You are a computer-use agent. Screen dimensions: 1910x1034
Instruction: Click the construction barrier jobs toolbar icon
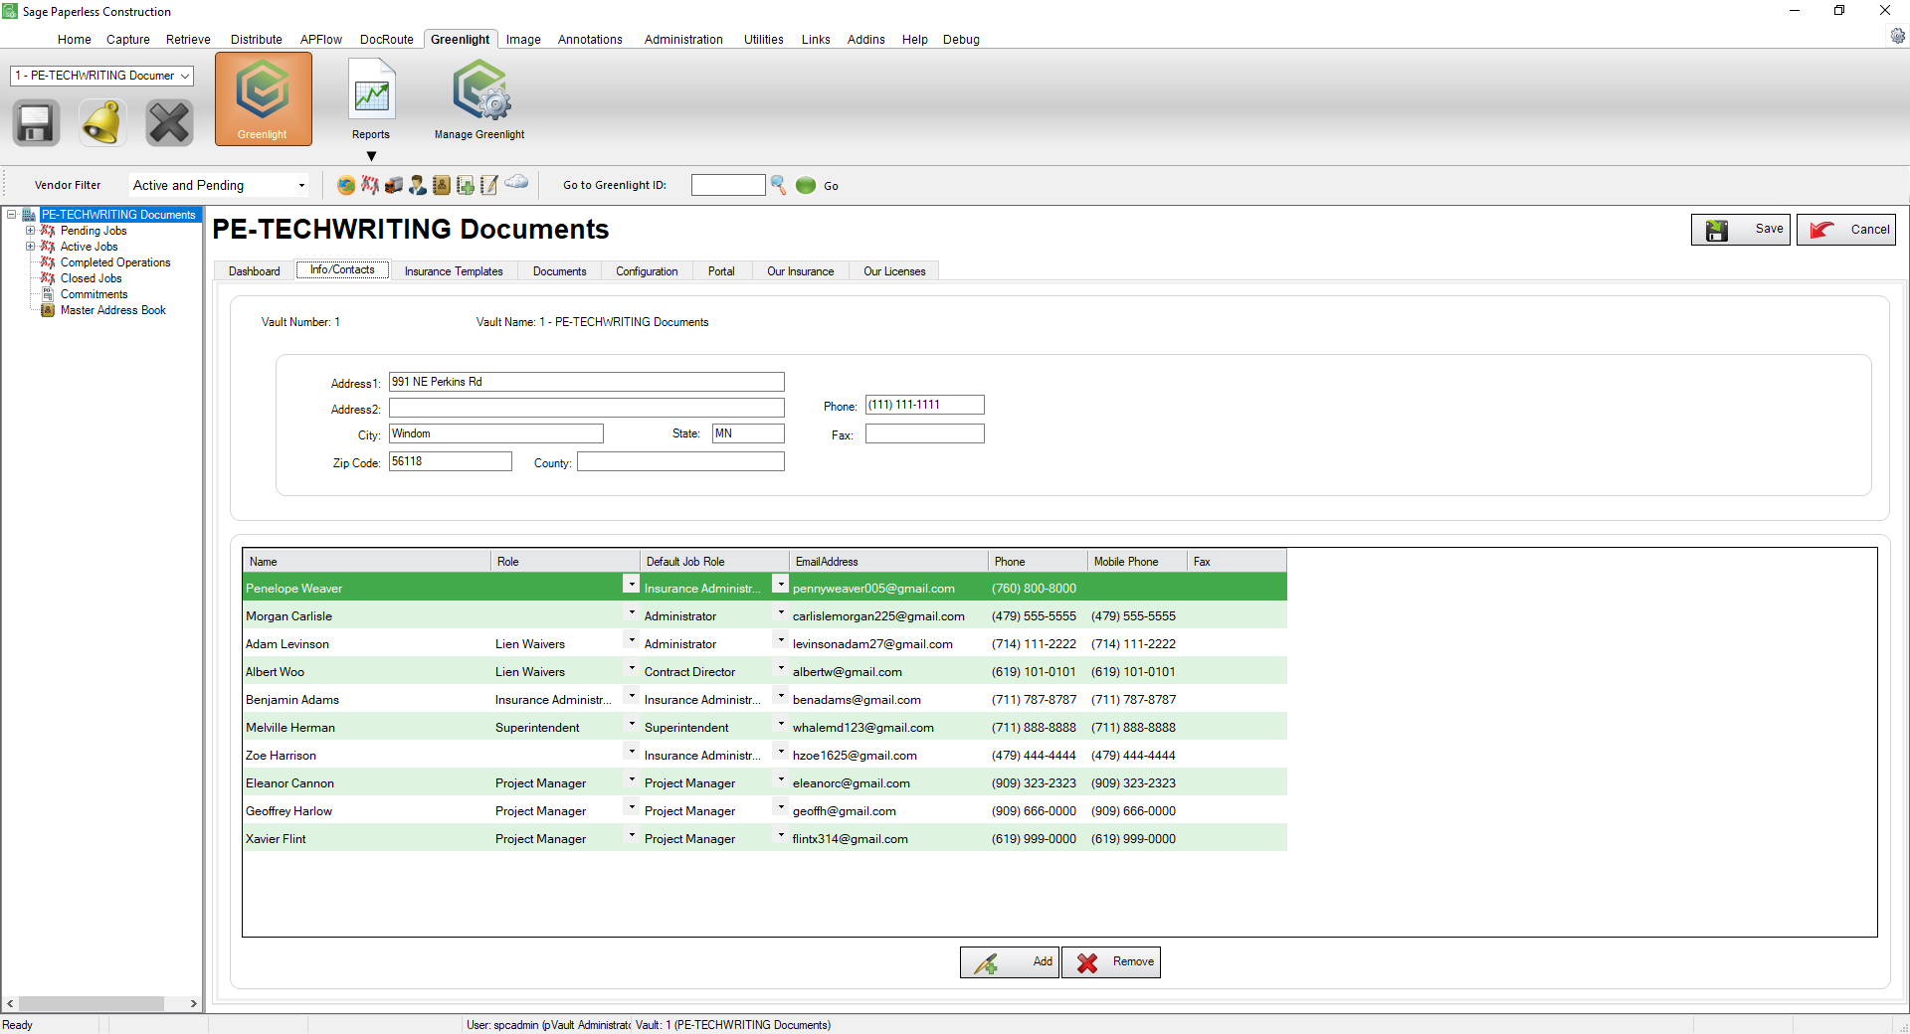[x=370, y=185]
